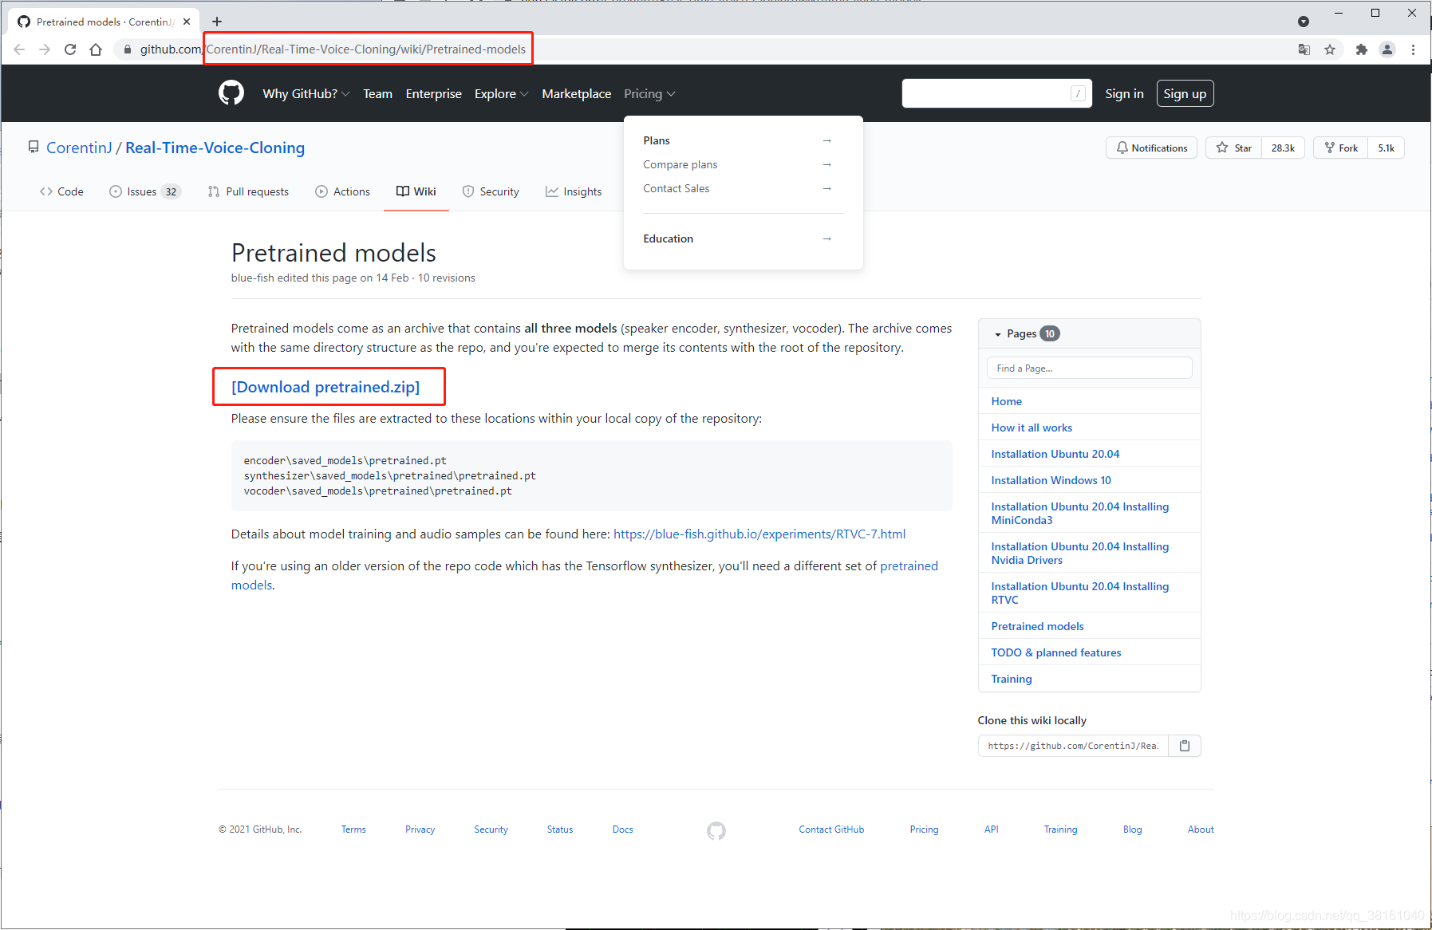1432x930 pixels.
Task: Click the Plans arrow in Pricing menu
Action: [x=827, y=140]
